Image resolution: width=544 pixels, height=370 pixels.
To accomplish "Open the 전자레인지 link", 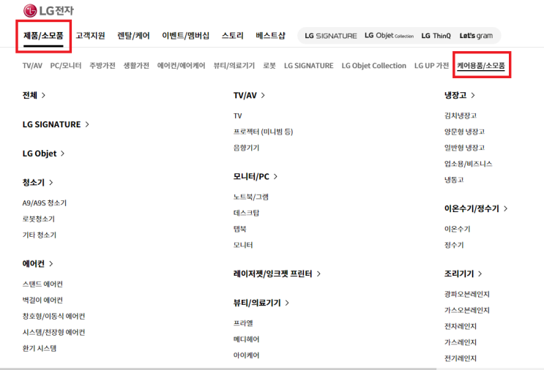I will [461, 326].
